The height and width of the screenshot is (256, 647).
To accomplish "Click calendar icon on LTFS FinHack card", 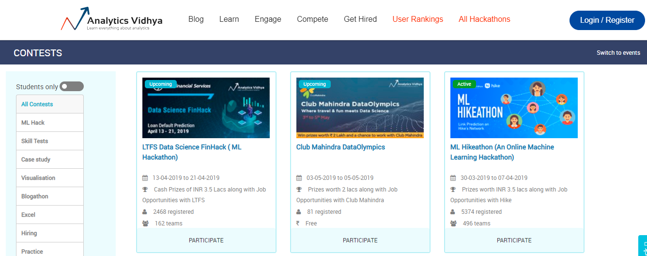I will click(x=145, y=178).
